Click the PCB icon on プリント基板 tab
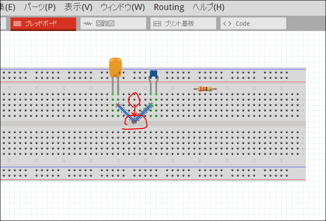 pyautogui.click(x=157, y=24)
